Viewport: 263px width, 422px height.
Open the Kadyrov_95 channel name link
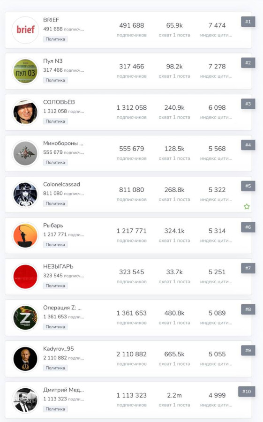coord(59,348)
